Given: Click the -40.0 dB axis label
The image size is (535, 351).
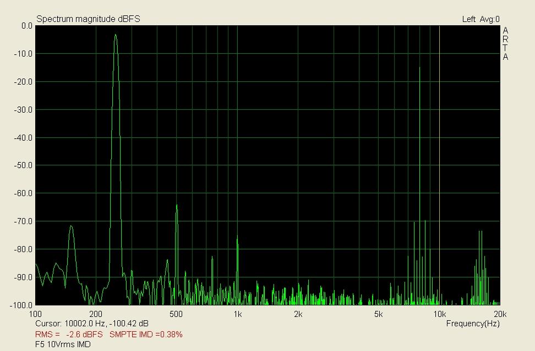Looking at the screenshot, I should pos(23,138).
